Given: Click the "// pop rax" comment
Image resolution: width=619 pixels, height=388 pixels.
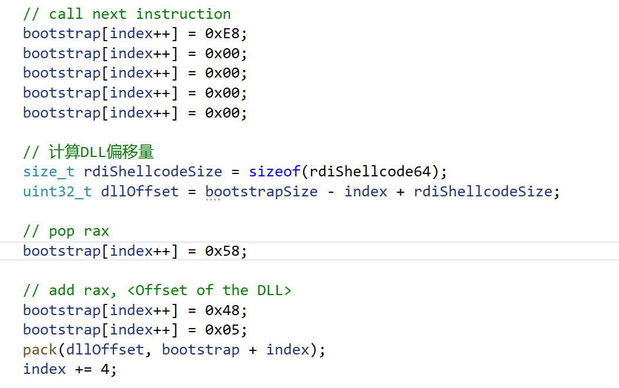Looking at the screenshot, I should [x=66, y=231].
